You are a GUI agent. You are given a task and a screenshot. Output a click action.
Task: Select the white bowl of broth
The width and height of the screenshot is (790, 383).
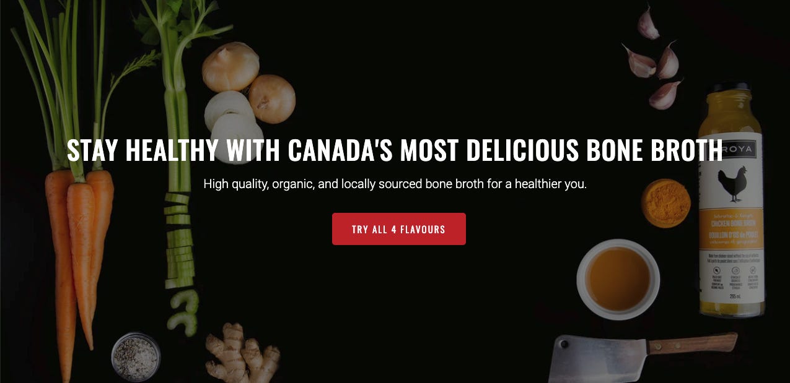618,279
